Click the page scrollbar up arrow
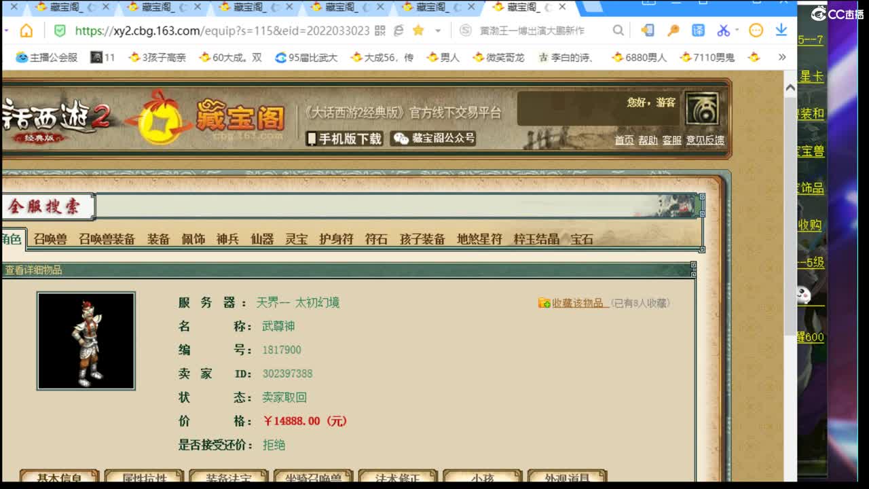 [x=790, y=88]
